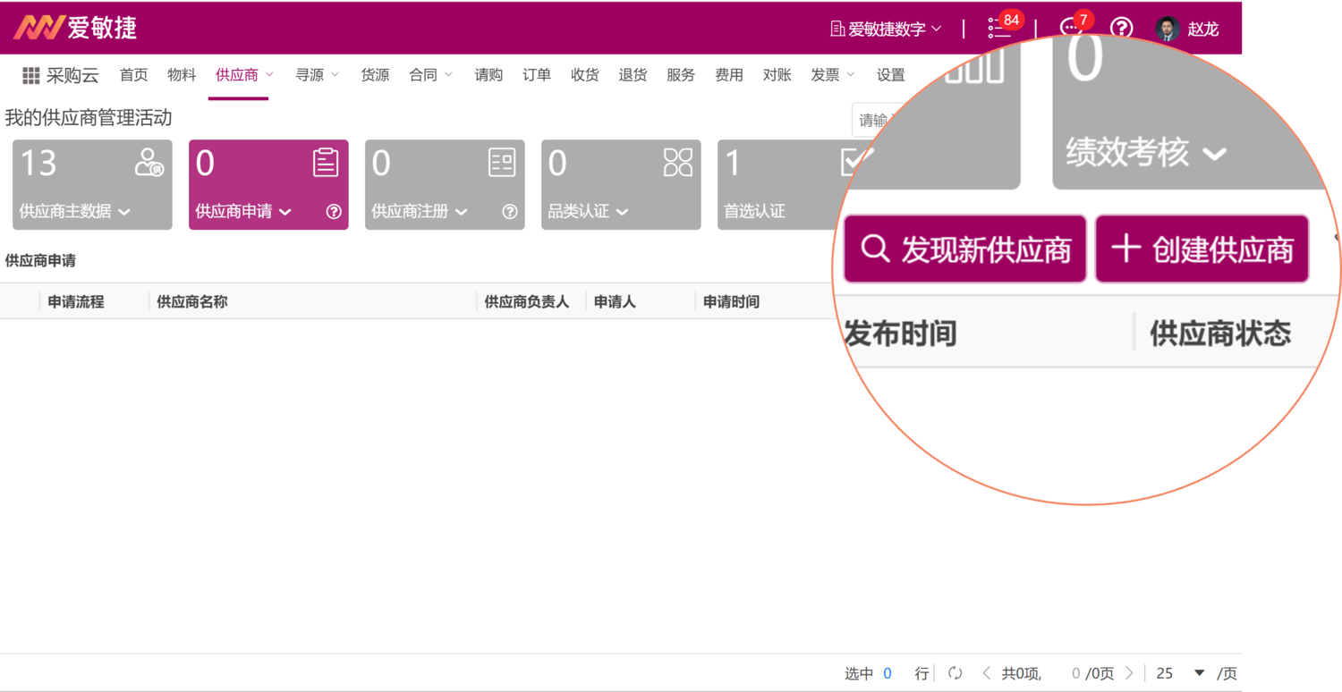Image resolution: width=1342 pixels, height=692 pixels.
Task: Click the clipboard icon on 供应商申请 card
Action: [x=326, y=162]
